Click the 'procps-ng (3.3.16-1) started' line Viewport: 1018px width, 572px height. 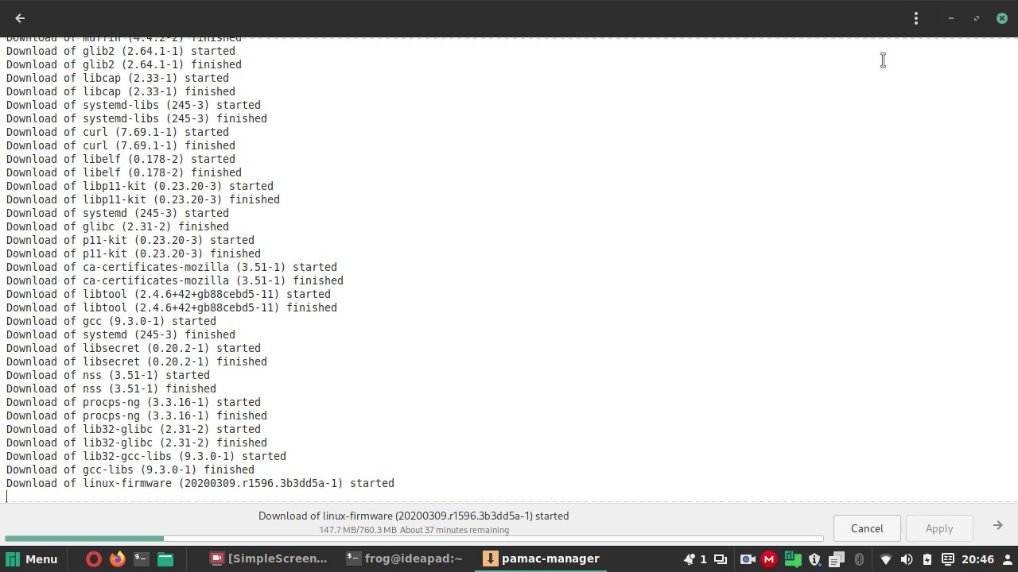(134, 402)
